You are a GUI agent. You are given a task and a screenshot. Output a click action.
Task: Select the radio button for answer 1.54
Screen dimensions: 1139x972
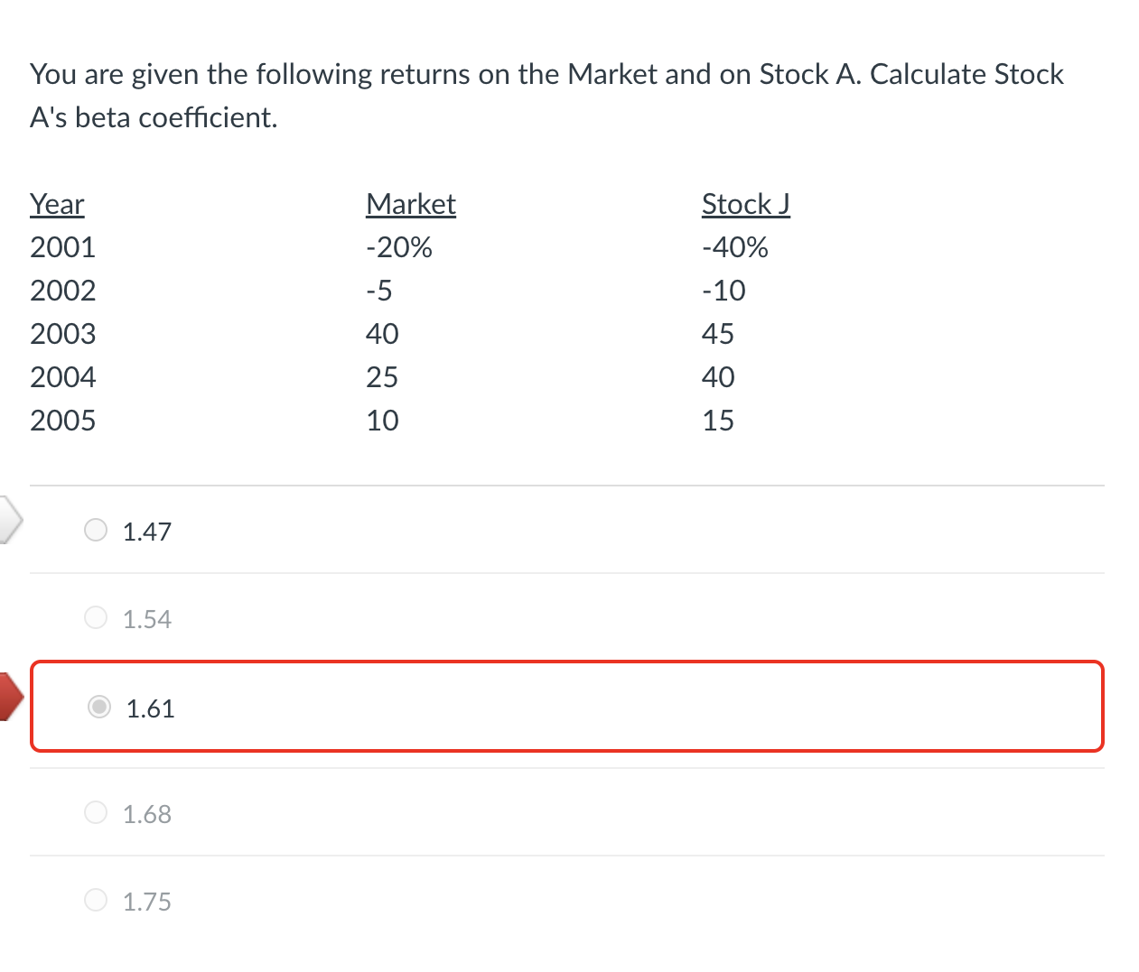[95, 617]
